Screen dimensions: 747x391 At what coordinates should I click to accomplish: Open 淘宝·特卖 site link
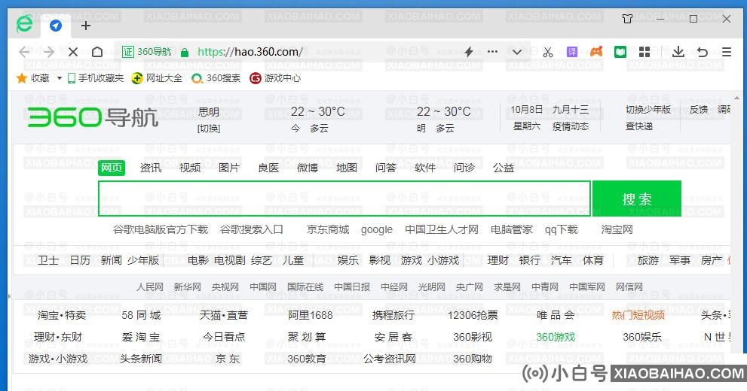click(x=62, y=315)
